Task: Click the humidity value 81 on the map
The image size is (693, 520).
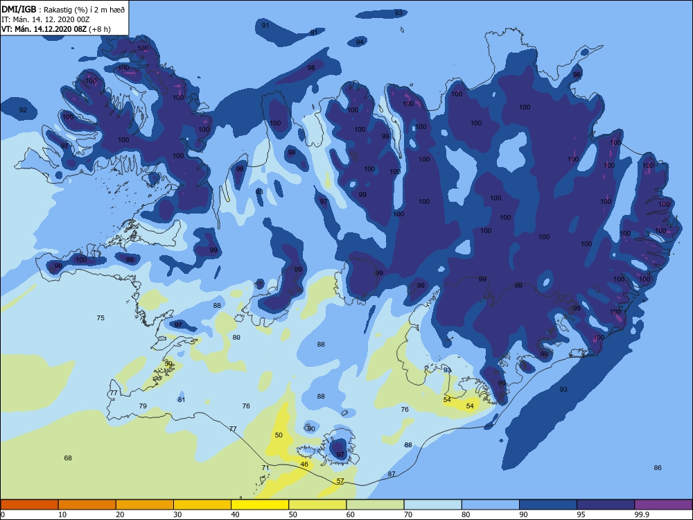Action: tap(181, 399)
